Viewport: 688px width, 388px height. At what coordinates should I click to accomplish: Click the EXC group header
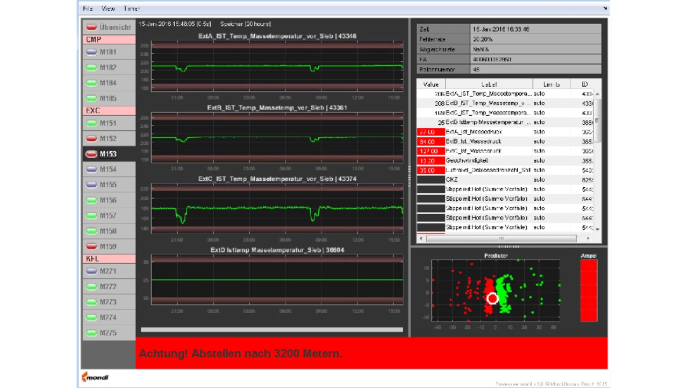pos(109,110)
